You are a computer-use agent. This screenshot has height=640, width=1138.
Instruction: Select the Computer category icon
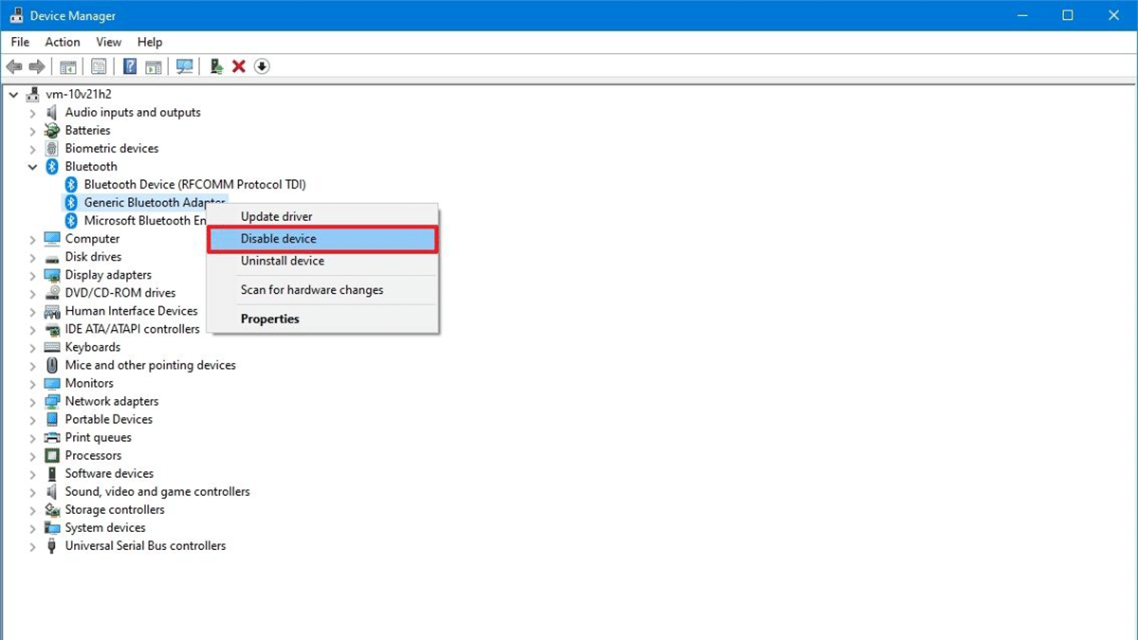click(52, 239)
